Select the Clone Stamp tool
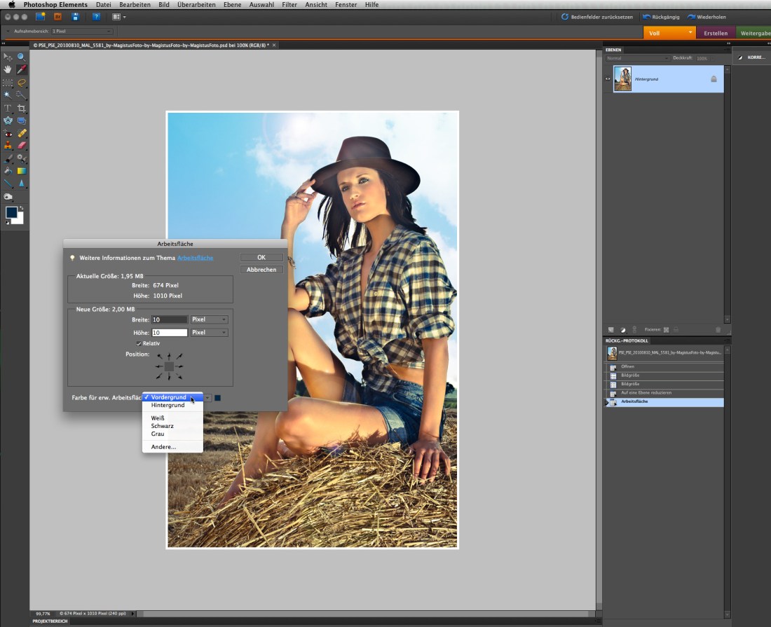 pos(7,144)
